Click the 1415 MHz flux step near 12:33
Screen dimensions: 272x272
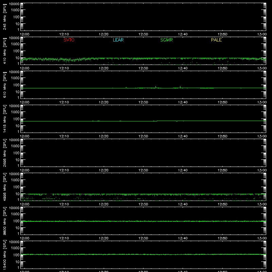point(157,121)
